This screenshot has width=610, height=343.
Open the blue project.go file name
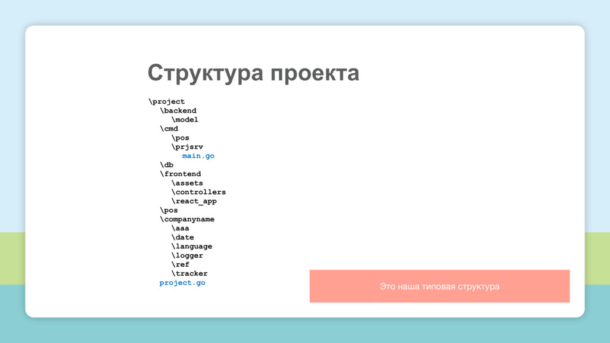(x=182, y=283)
